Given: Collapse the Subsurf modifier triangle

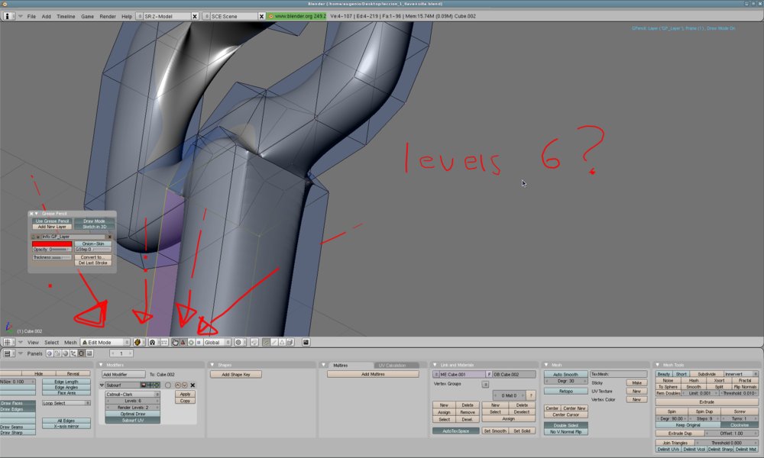Looking at the screenshot, I should pos(102,385).
